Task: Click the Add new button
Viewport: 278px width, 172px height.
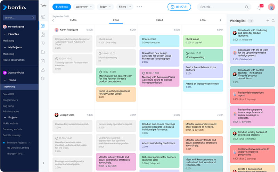Action: coord(62,7)
